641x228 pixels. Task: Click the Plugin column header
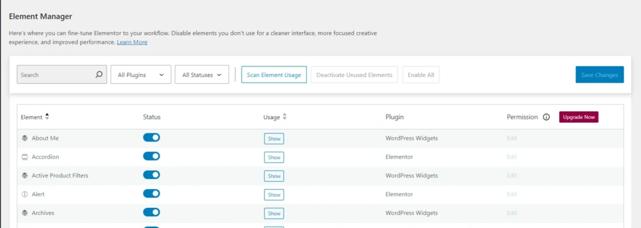coord(394,117)
